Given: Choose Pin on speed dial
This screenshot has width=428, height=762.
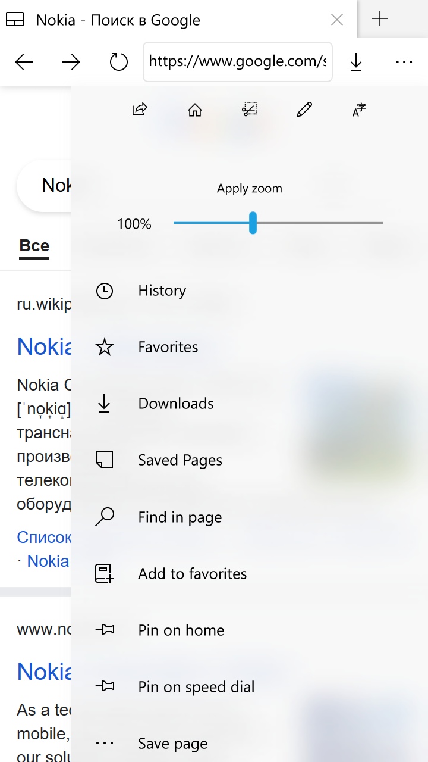Looking at the screenshot, I should click(x=196, y=687).
